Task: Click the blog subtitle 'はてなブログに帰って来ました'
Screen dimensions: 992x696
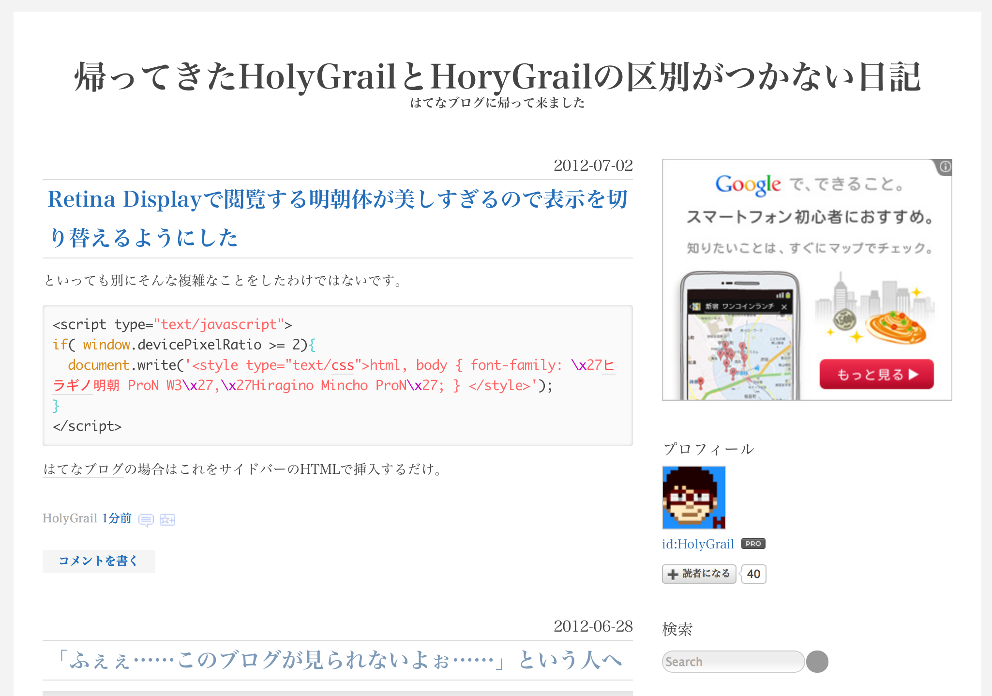Action: [x=497, y=103]
